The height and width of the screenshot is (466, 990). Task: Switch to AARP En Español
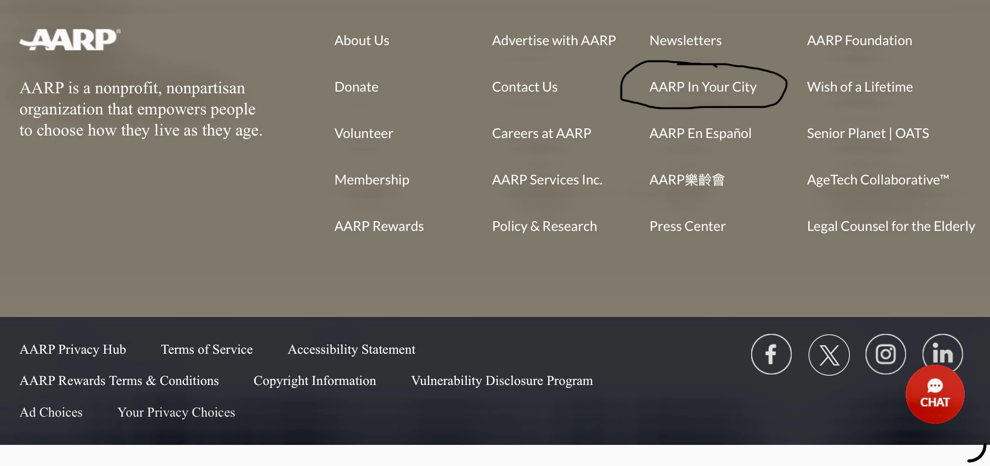(x=700, y=133)
